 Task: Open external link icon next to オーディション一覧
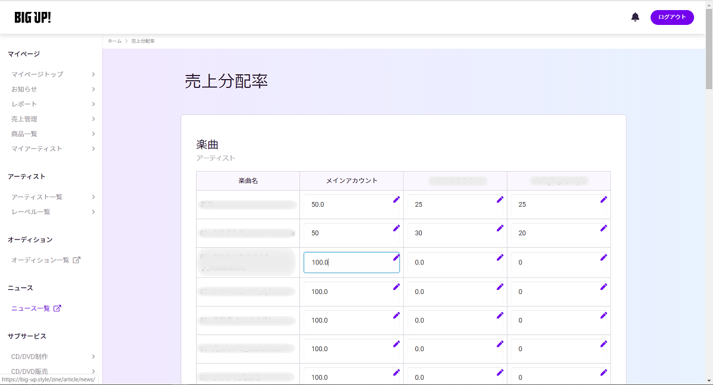tap(77, 260)
